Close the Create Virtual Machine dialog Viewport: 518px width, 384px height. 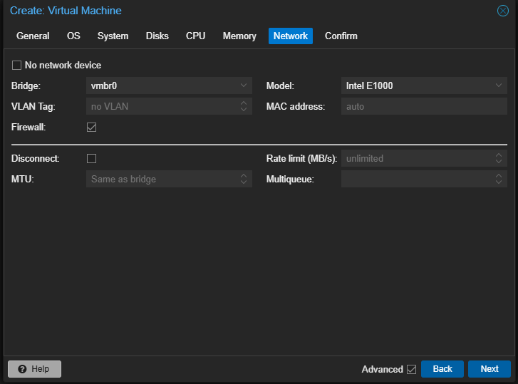point(503,11)
